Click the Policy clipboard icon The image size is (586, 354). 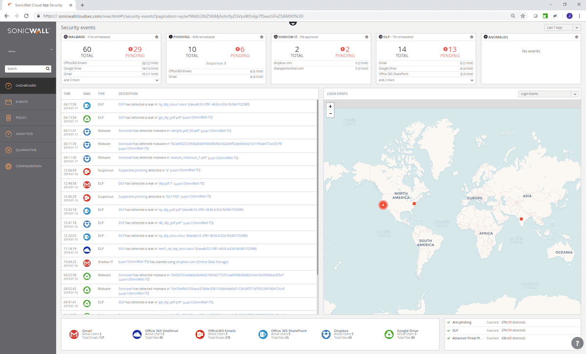coord(8,118)
